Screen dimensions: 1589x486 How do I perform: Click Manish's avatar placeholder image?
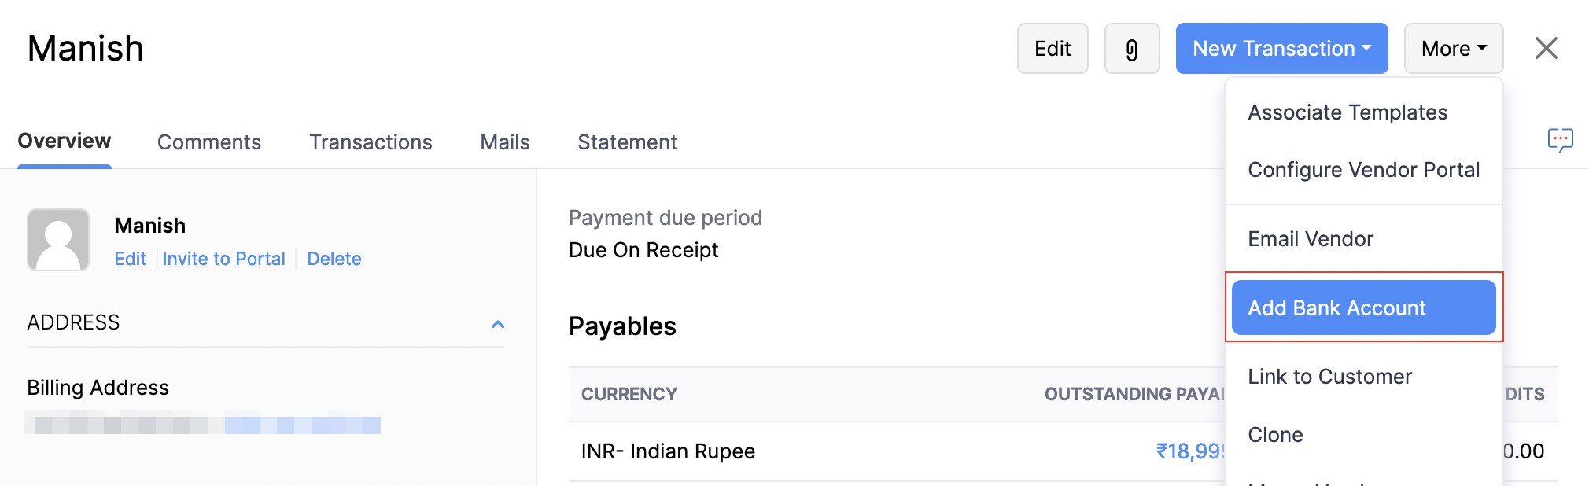coord(58,240)
